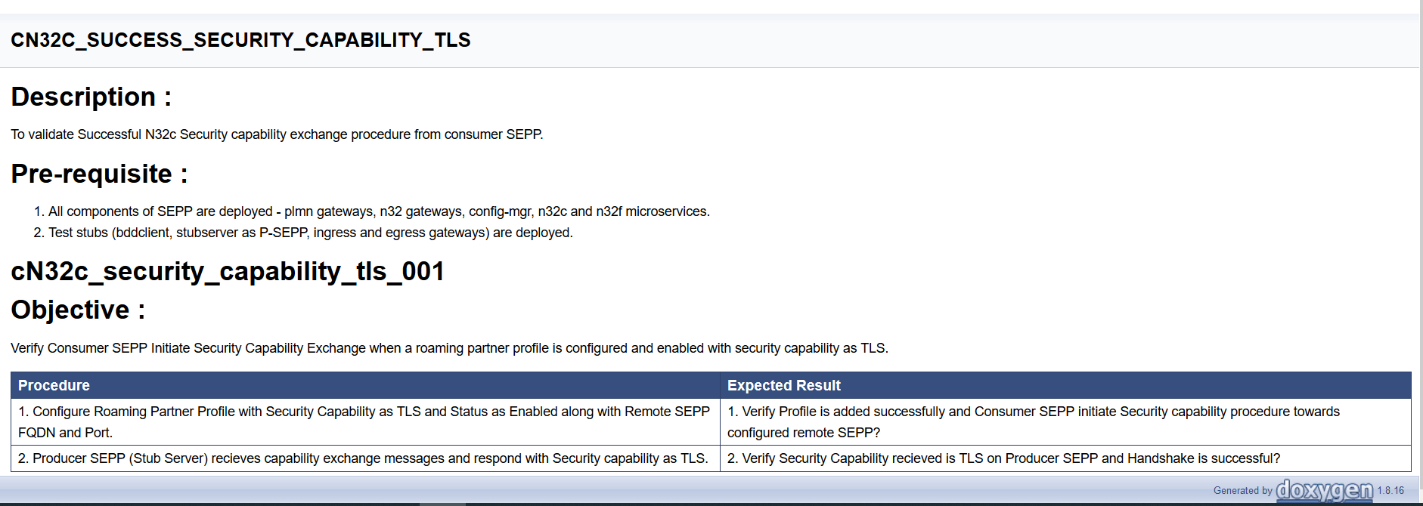Image resolution: width=1423 pixels, height=506 pixels.
Task: Click the Pre-requisite heading
Action: 99,174
